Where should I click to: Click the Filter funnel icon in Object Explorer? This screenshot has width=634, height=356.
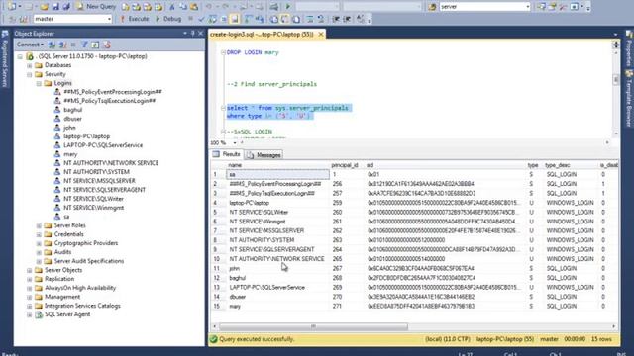tap(84, 44)
